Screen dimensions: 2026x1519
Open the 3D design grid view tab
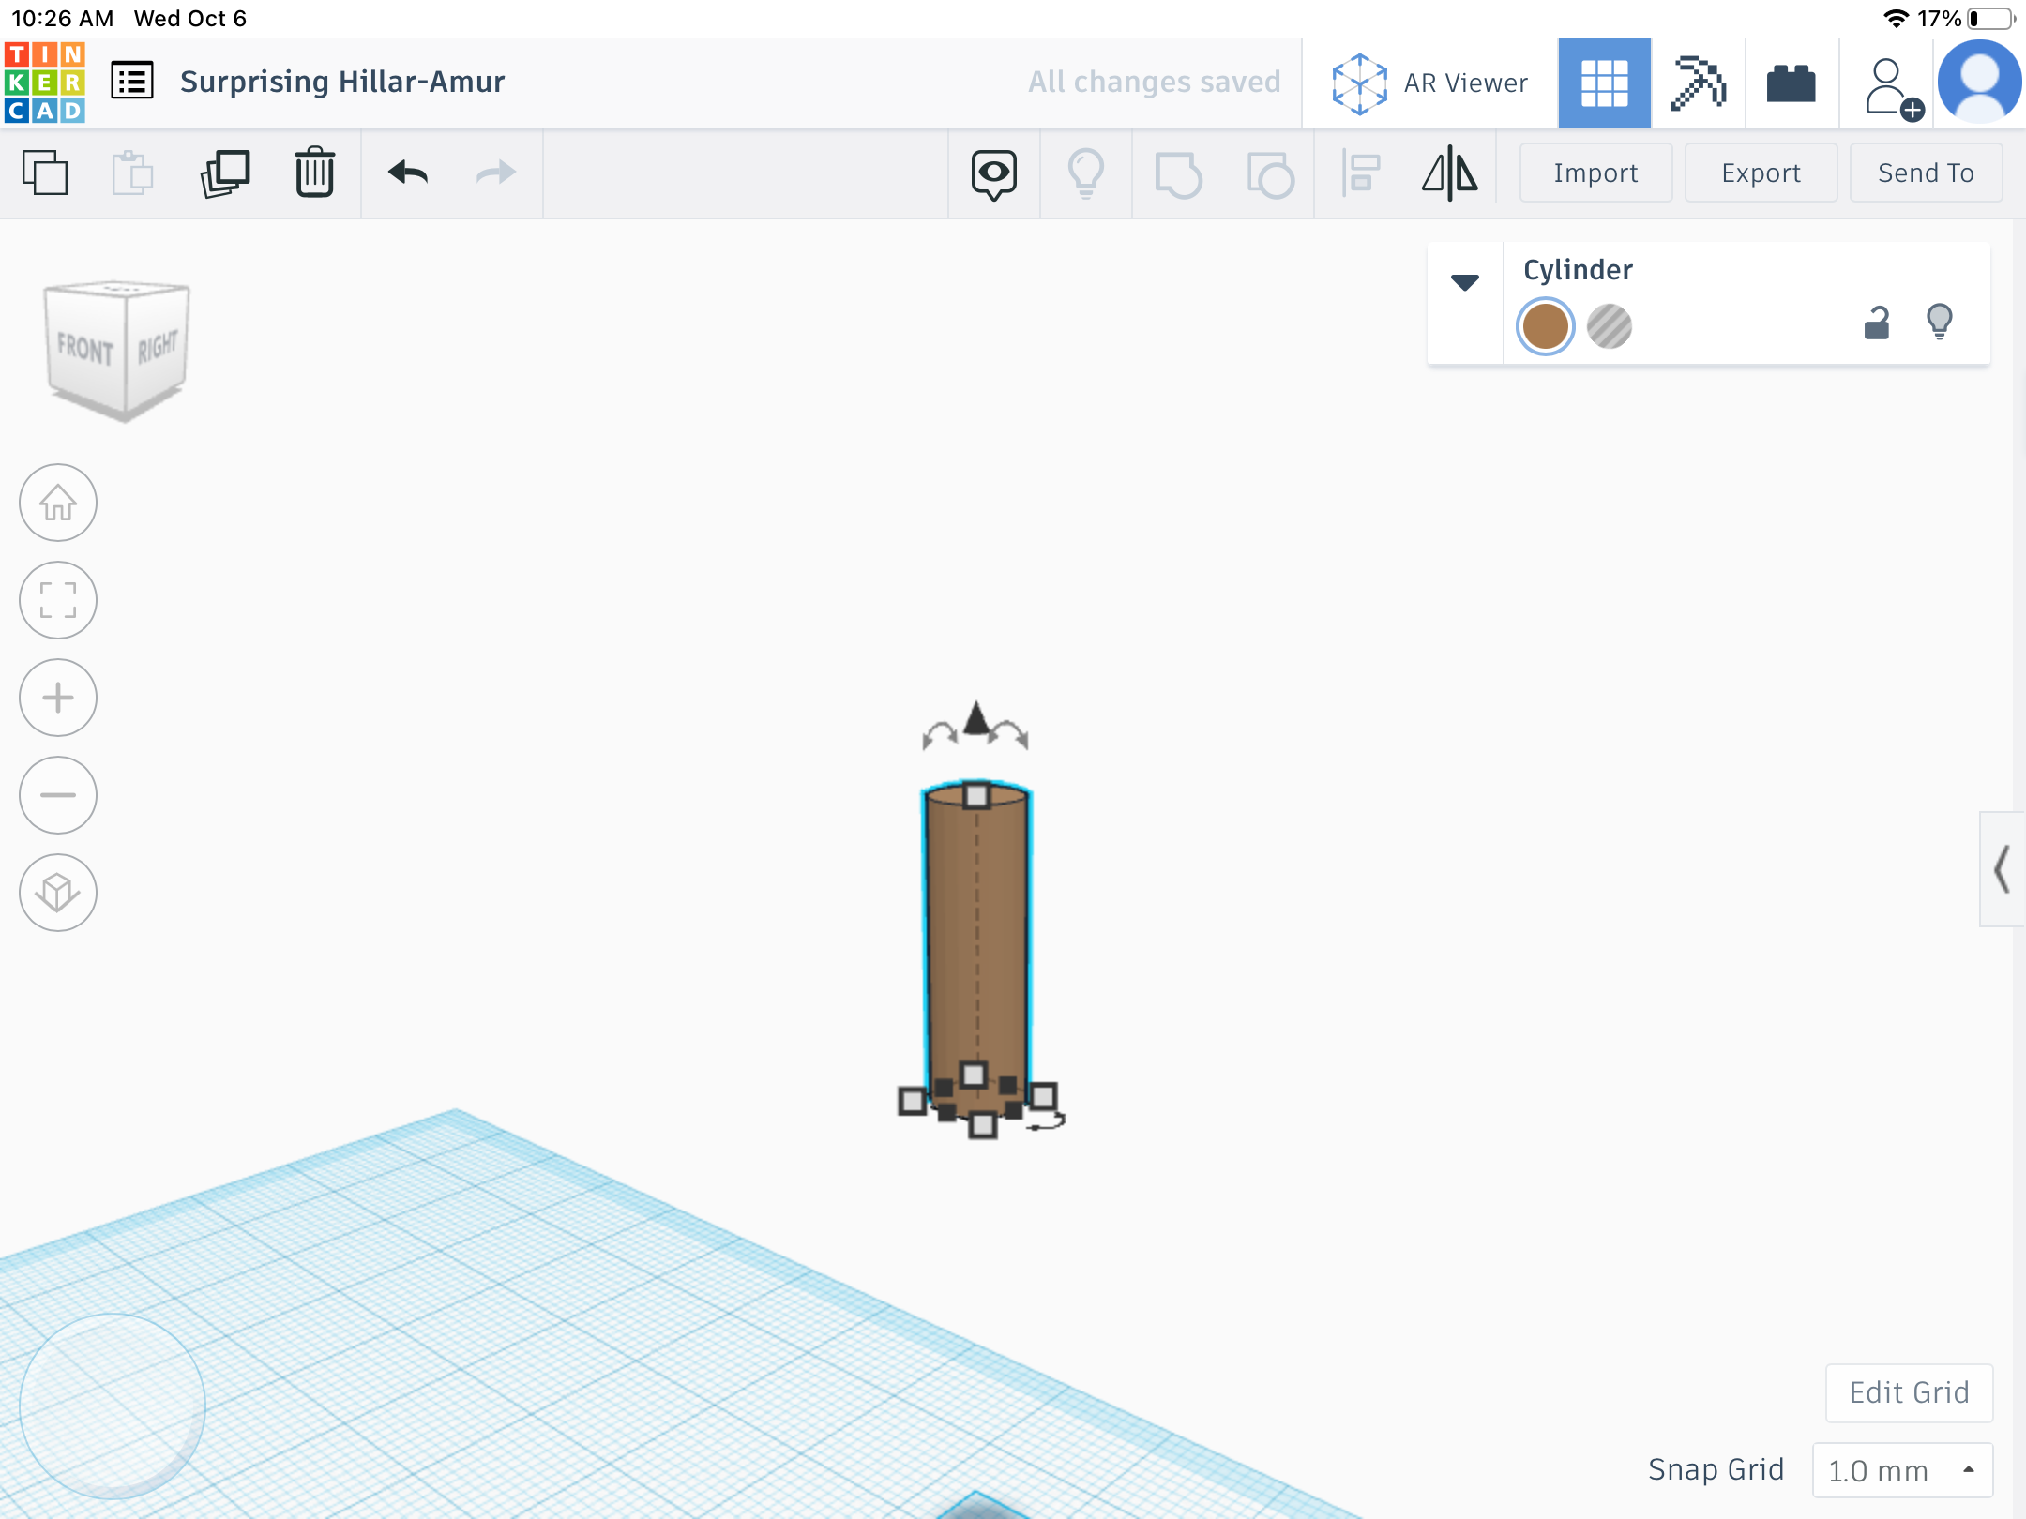[1604, 83]
